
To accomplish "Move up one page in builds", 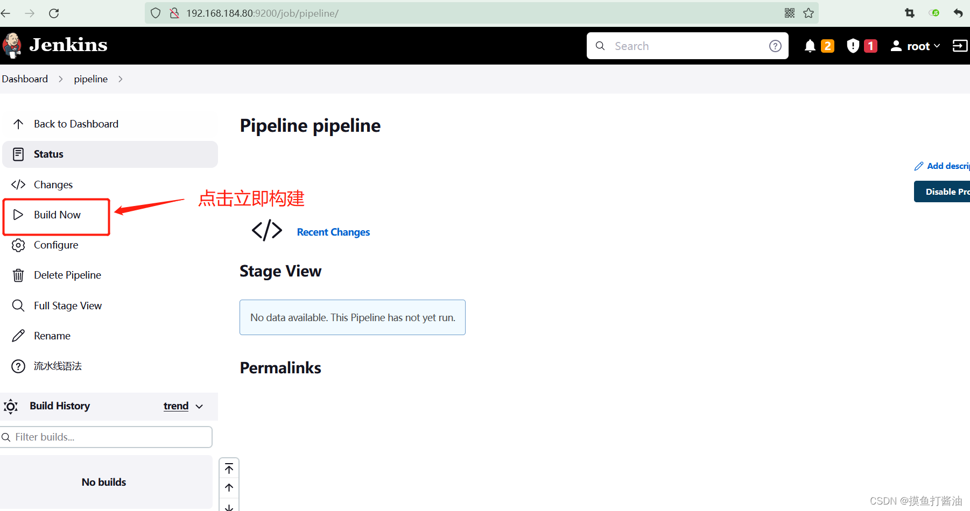I will coord(229,488).
